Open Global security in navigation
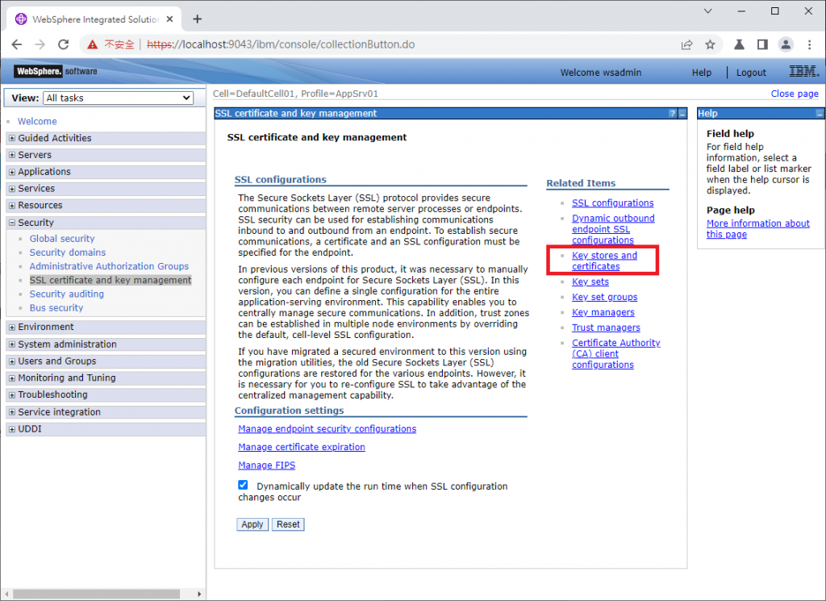The width and height of the screenshot is (826, 601). tap(62, 239)
